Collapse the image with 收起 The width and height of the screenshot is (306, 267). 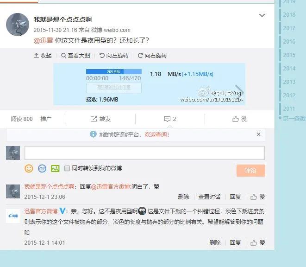[x=43, y=56]
